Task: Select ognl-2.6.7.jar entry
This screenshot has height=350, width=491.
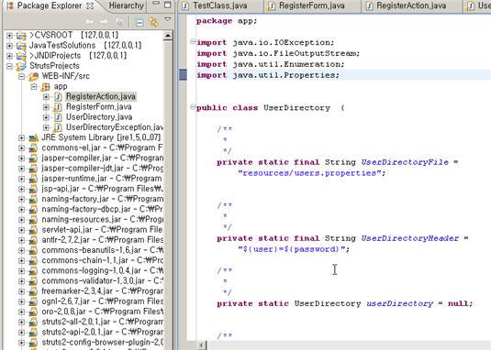Action: point(103,301)
